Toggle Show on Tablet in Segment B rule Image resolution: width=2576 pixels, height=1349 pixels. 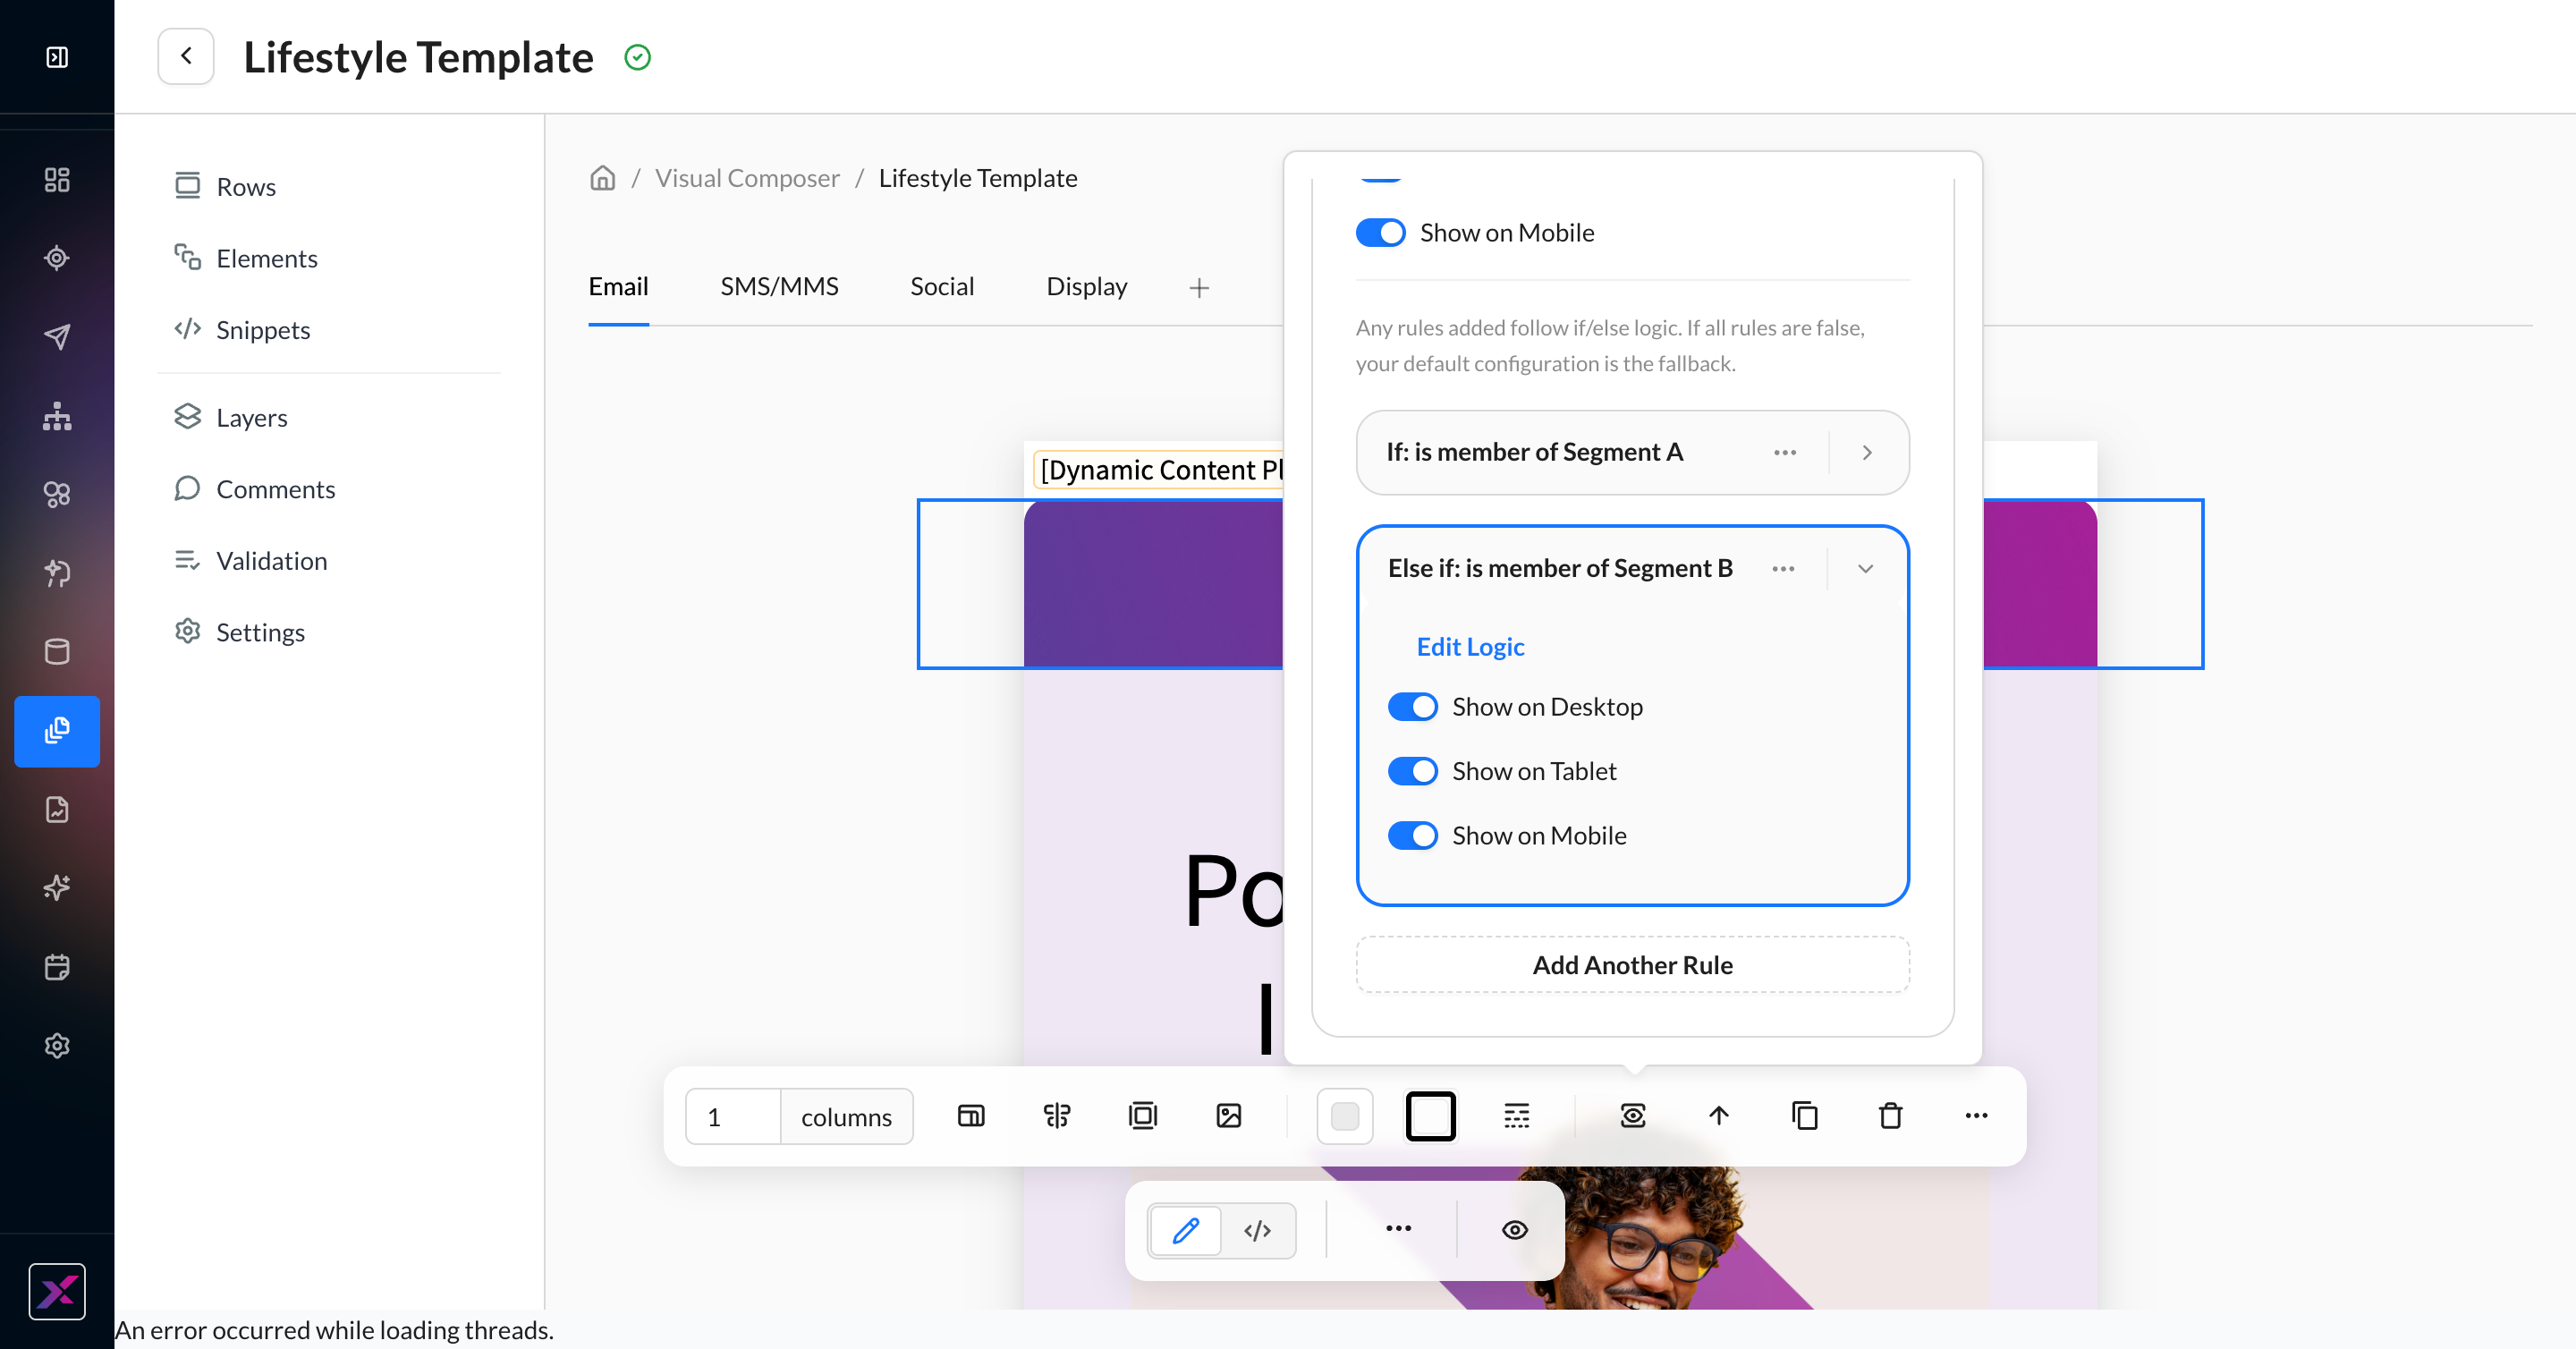1413,771
